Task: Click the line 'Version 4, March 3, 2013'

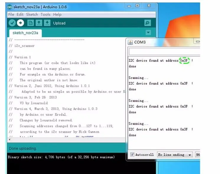Action: pyautogui.click(x=53, y=109)
